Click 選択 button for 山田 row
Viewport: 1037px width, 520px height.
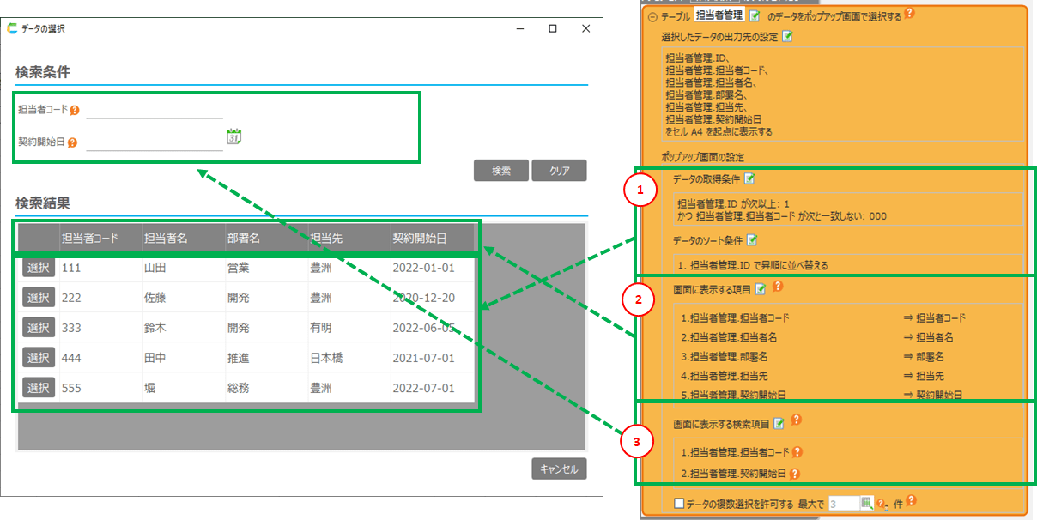pos(39,268)
